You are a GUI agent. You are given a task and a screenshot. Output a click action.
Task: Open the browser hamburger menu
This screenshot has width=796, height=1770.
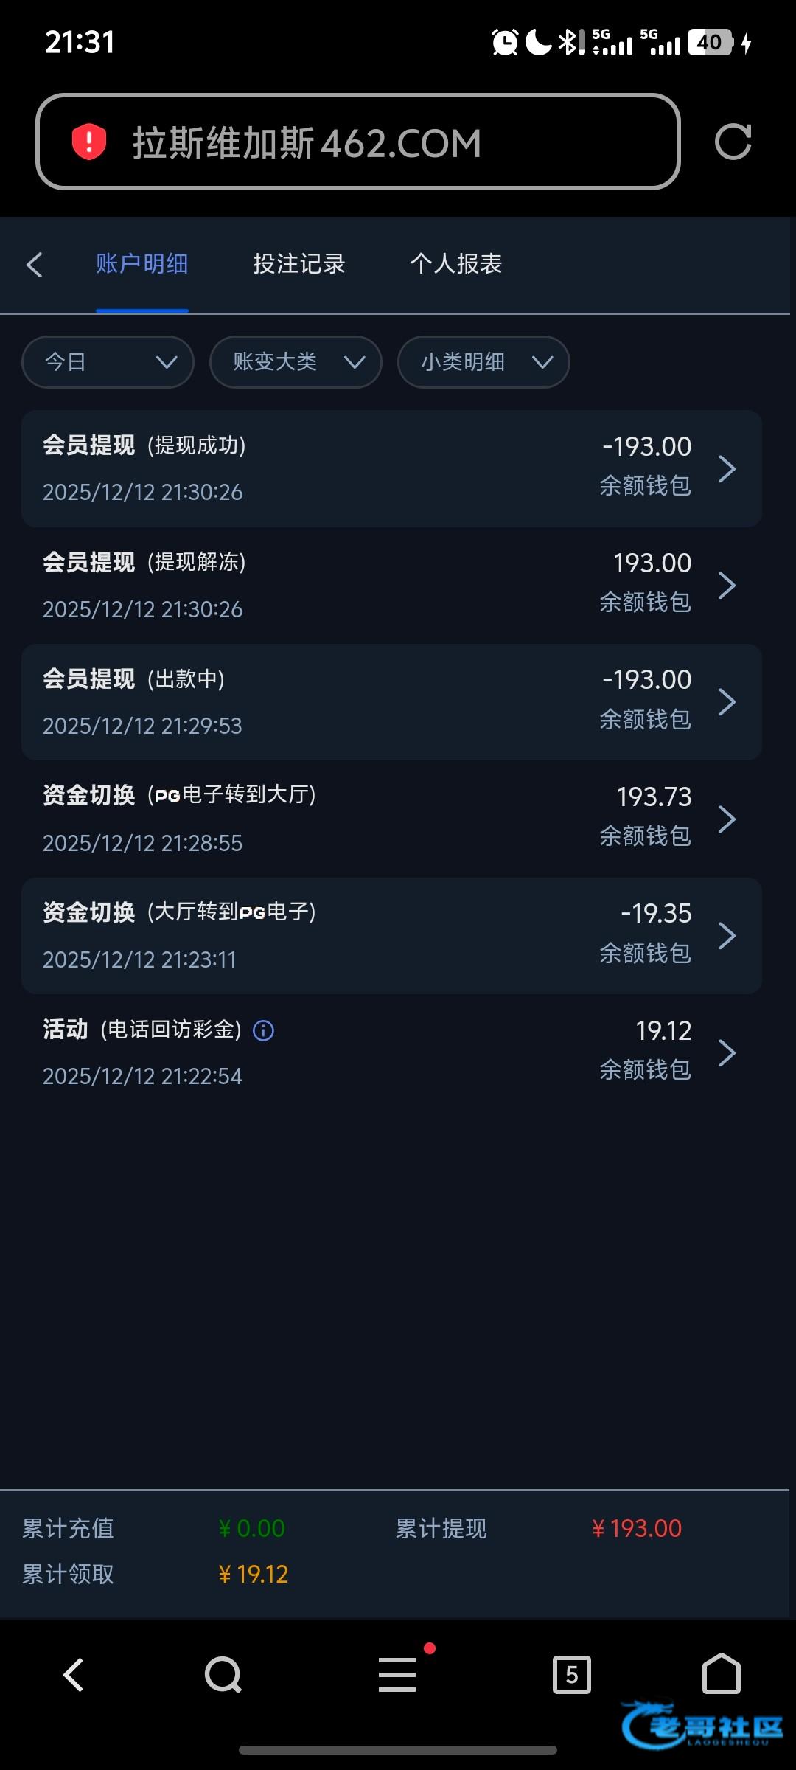(397, 1675)
